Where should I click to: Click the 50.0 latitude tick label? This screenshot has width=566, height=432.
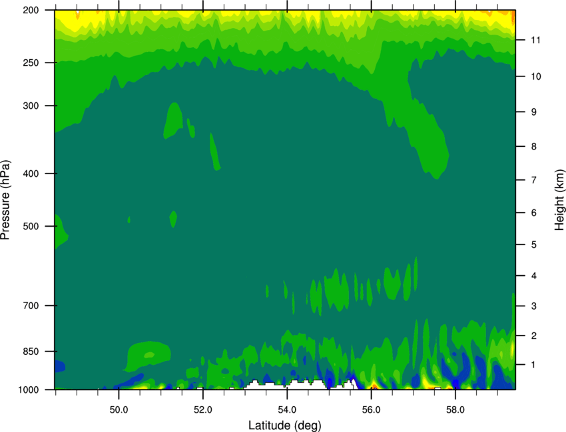(x=119, y=410)
